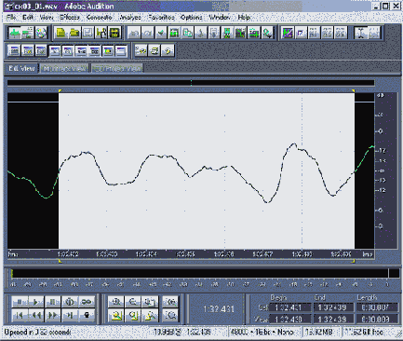The height and width of the screenshot is (341, 403).
Task: Click the View End time field
Action: coord(333,319)
